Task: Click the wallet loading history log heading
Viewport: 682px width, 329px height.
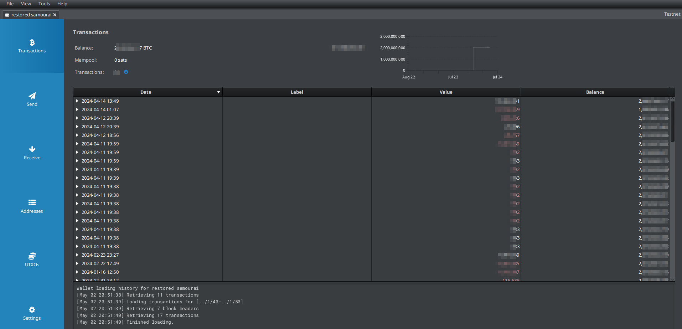Action: point(138,288)
